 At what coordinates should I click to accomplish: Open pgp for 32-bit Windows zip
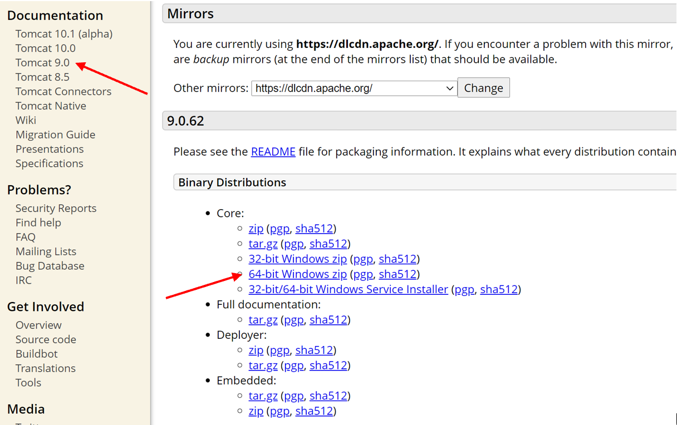(x=363, y=259)
